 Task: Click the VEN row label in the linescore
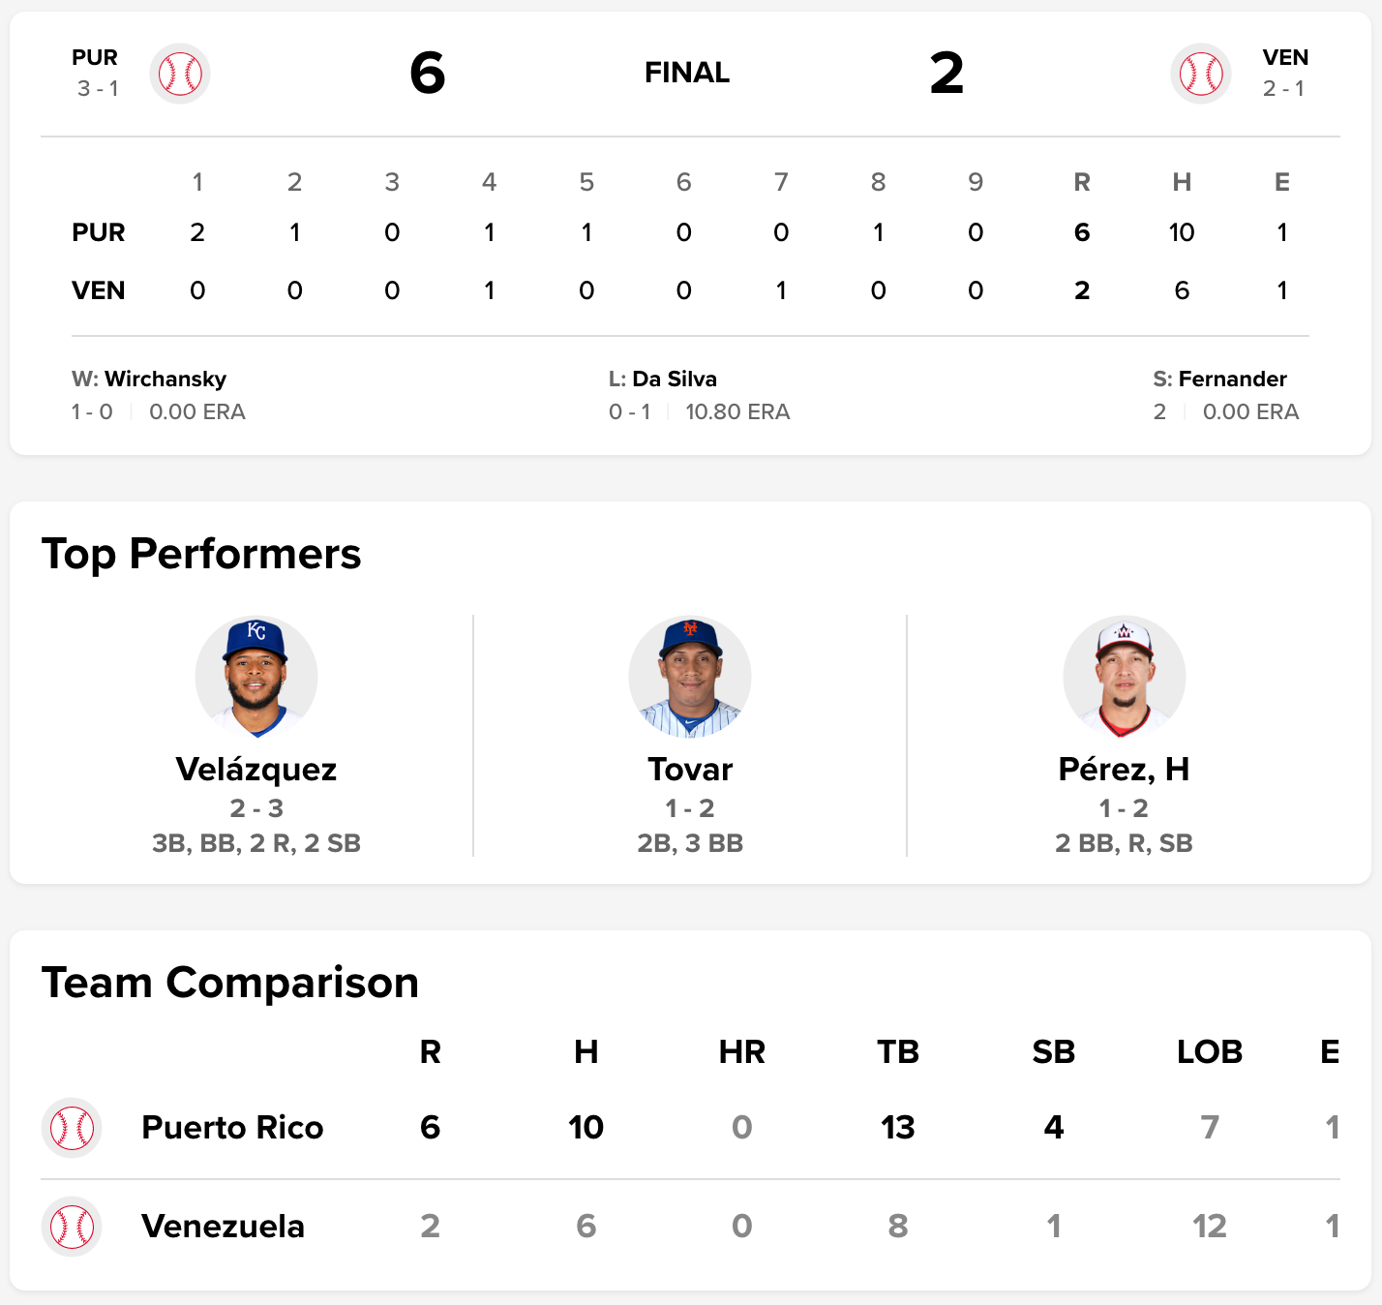(x=99, y=290)
